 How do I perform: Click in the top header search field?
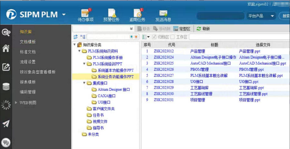220,16
